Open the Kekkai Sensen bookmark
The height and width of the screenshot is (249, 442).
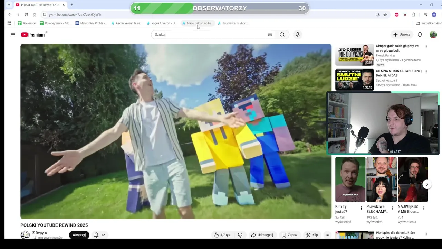click(x=126, y=23)
